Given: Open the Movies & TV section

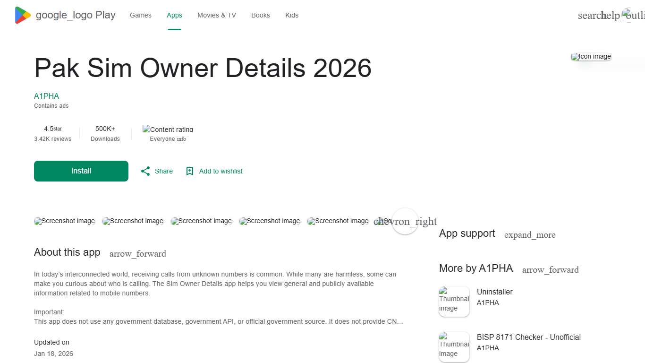Looking at the screenshot, I should [x=216, y=15].
